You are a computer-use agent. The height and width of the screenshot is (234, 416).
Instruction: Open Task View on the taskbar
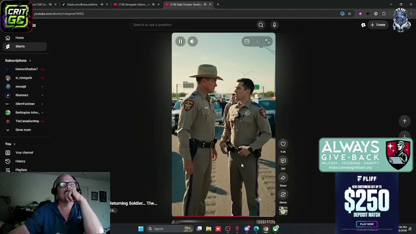tap(199, 229)
